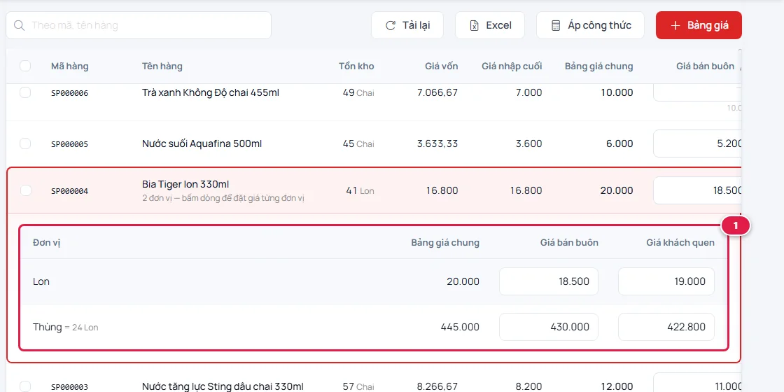The width and height of the screenshot is (784, 392).
Task: Click Aquafina stock 45 Chai
Action: 358,144
